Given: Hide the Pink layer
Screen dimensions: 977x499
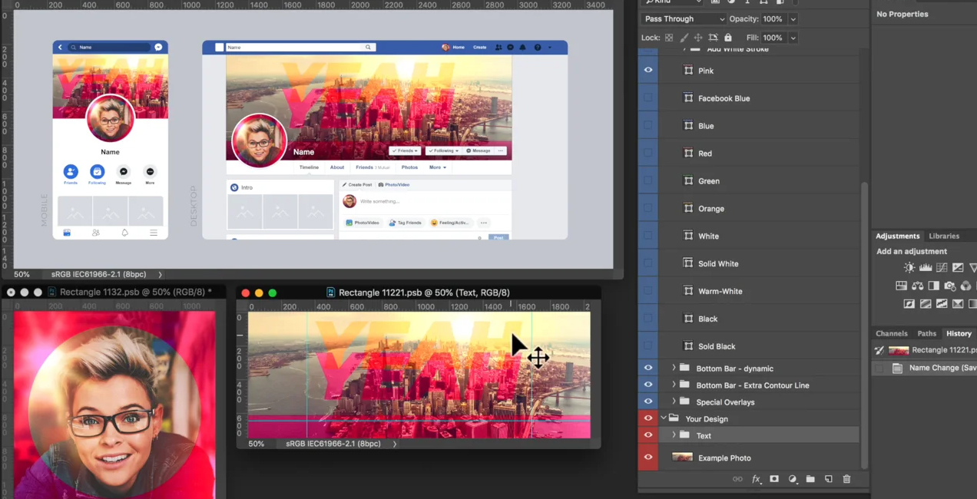Looking at the screenshot, I should pos(648,70).
